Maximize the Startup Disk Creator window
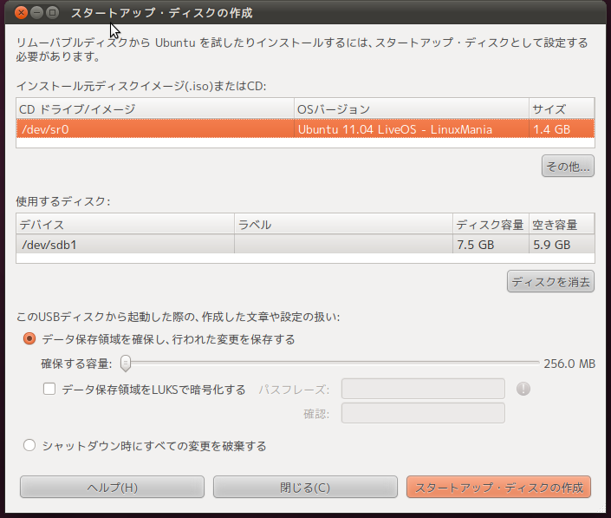This screenshot has width=611, height=518. pos(52,13)
